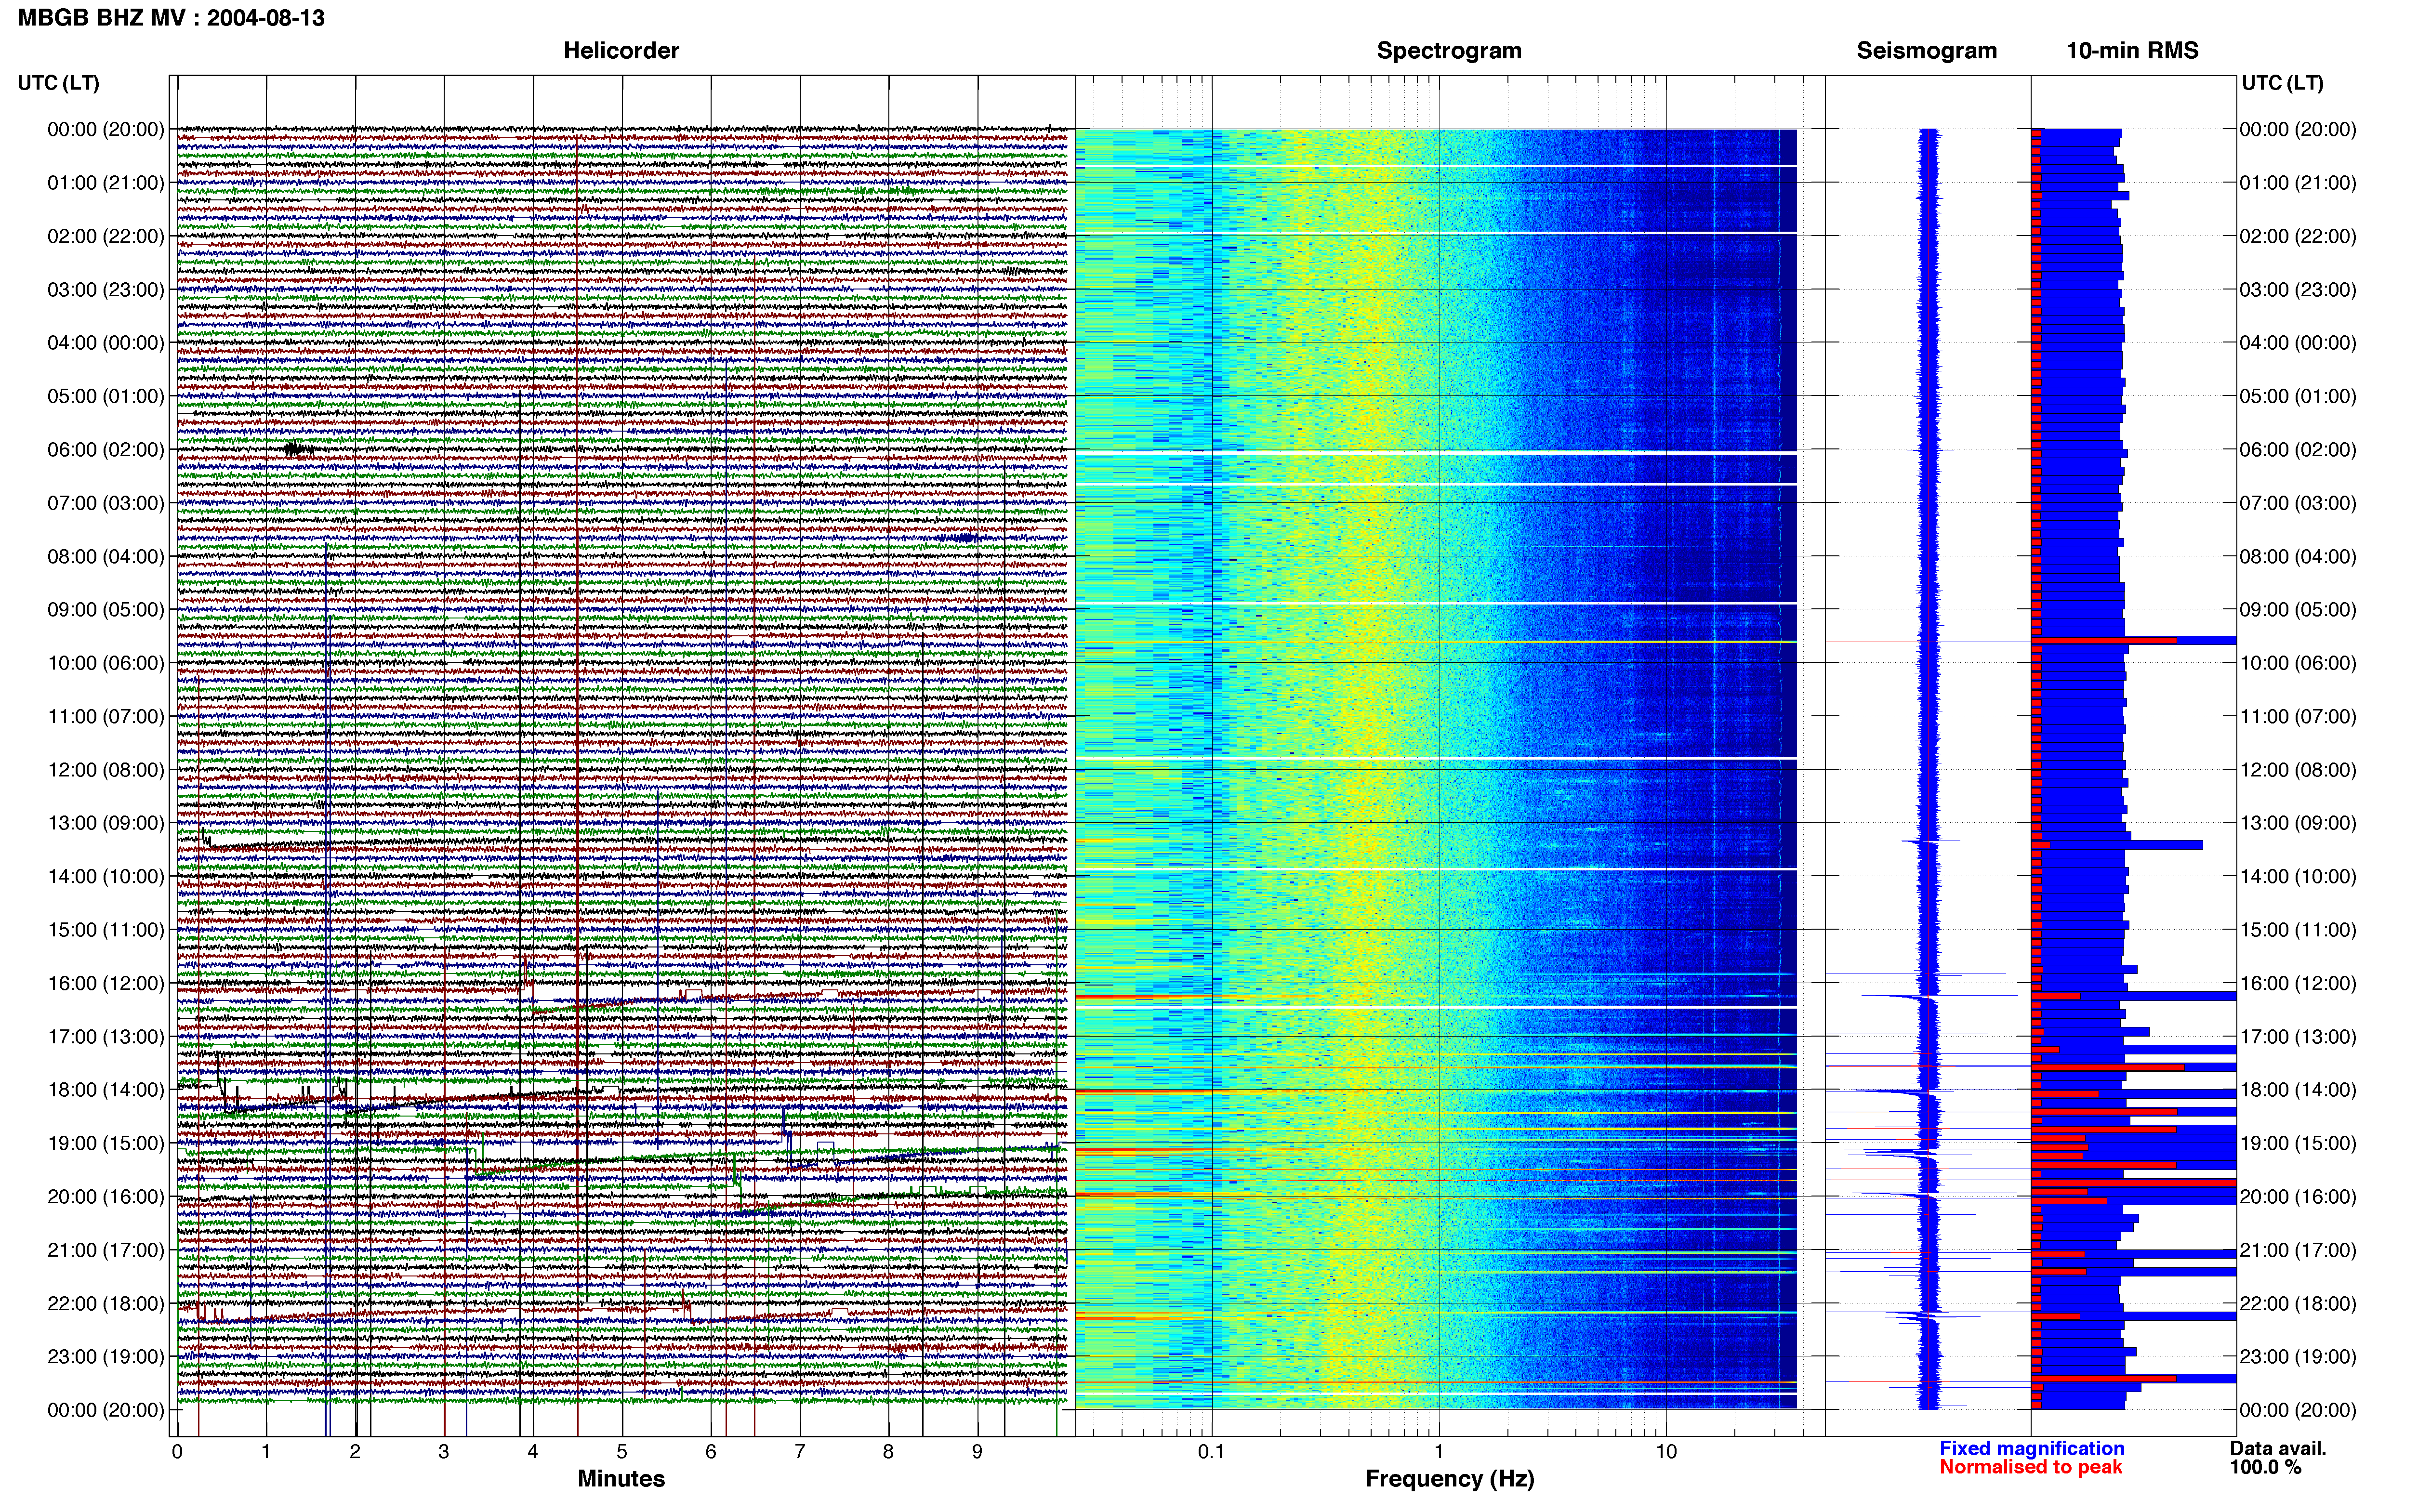Image resolution: width=2418 pixels, height=1512 pixels.
Task: Click the '0.1' tick on the Frequency axis
Action: [1211, 1452]
